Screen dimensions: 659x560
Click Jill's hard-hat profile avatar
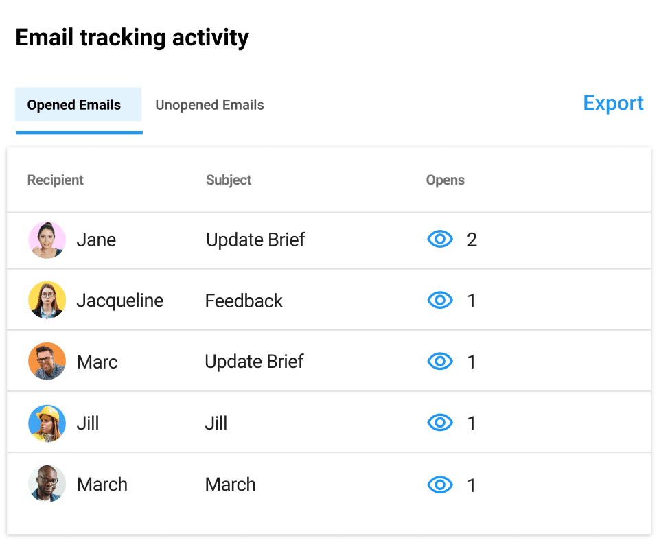tap(47, 423)
